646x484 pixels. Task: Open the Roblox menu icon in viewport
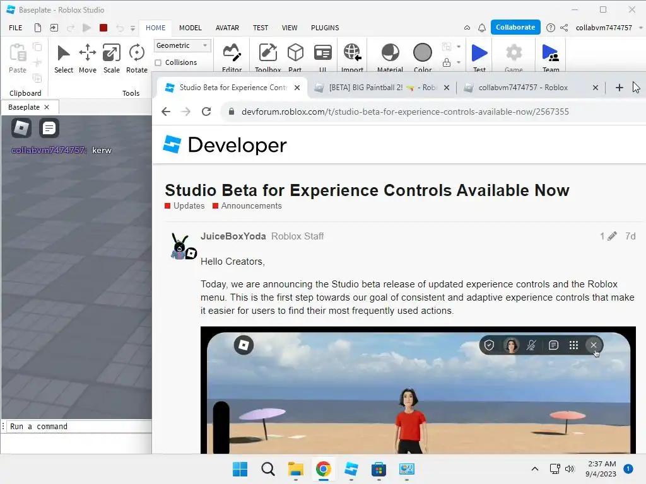(21, 128)
